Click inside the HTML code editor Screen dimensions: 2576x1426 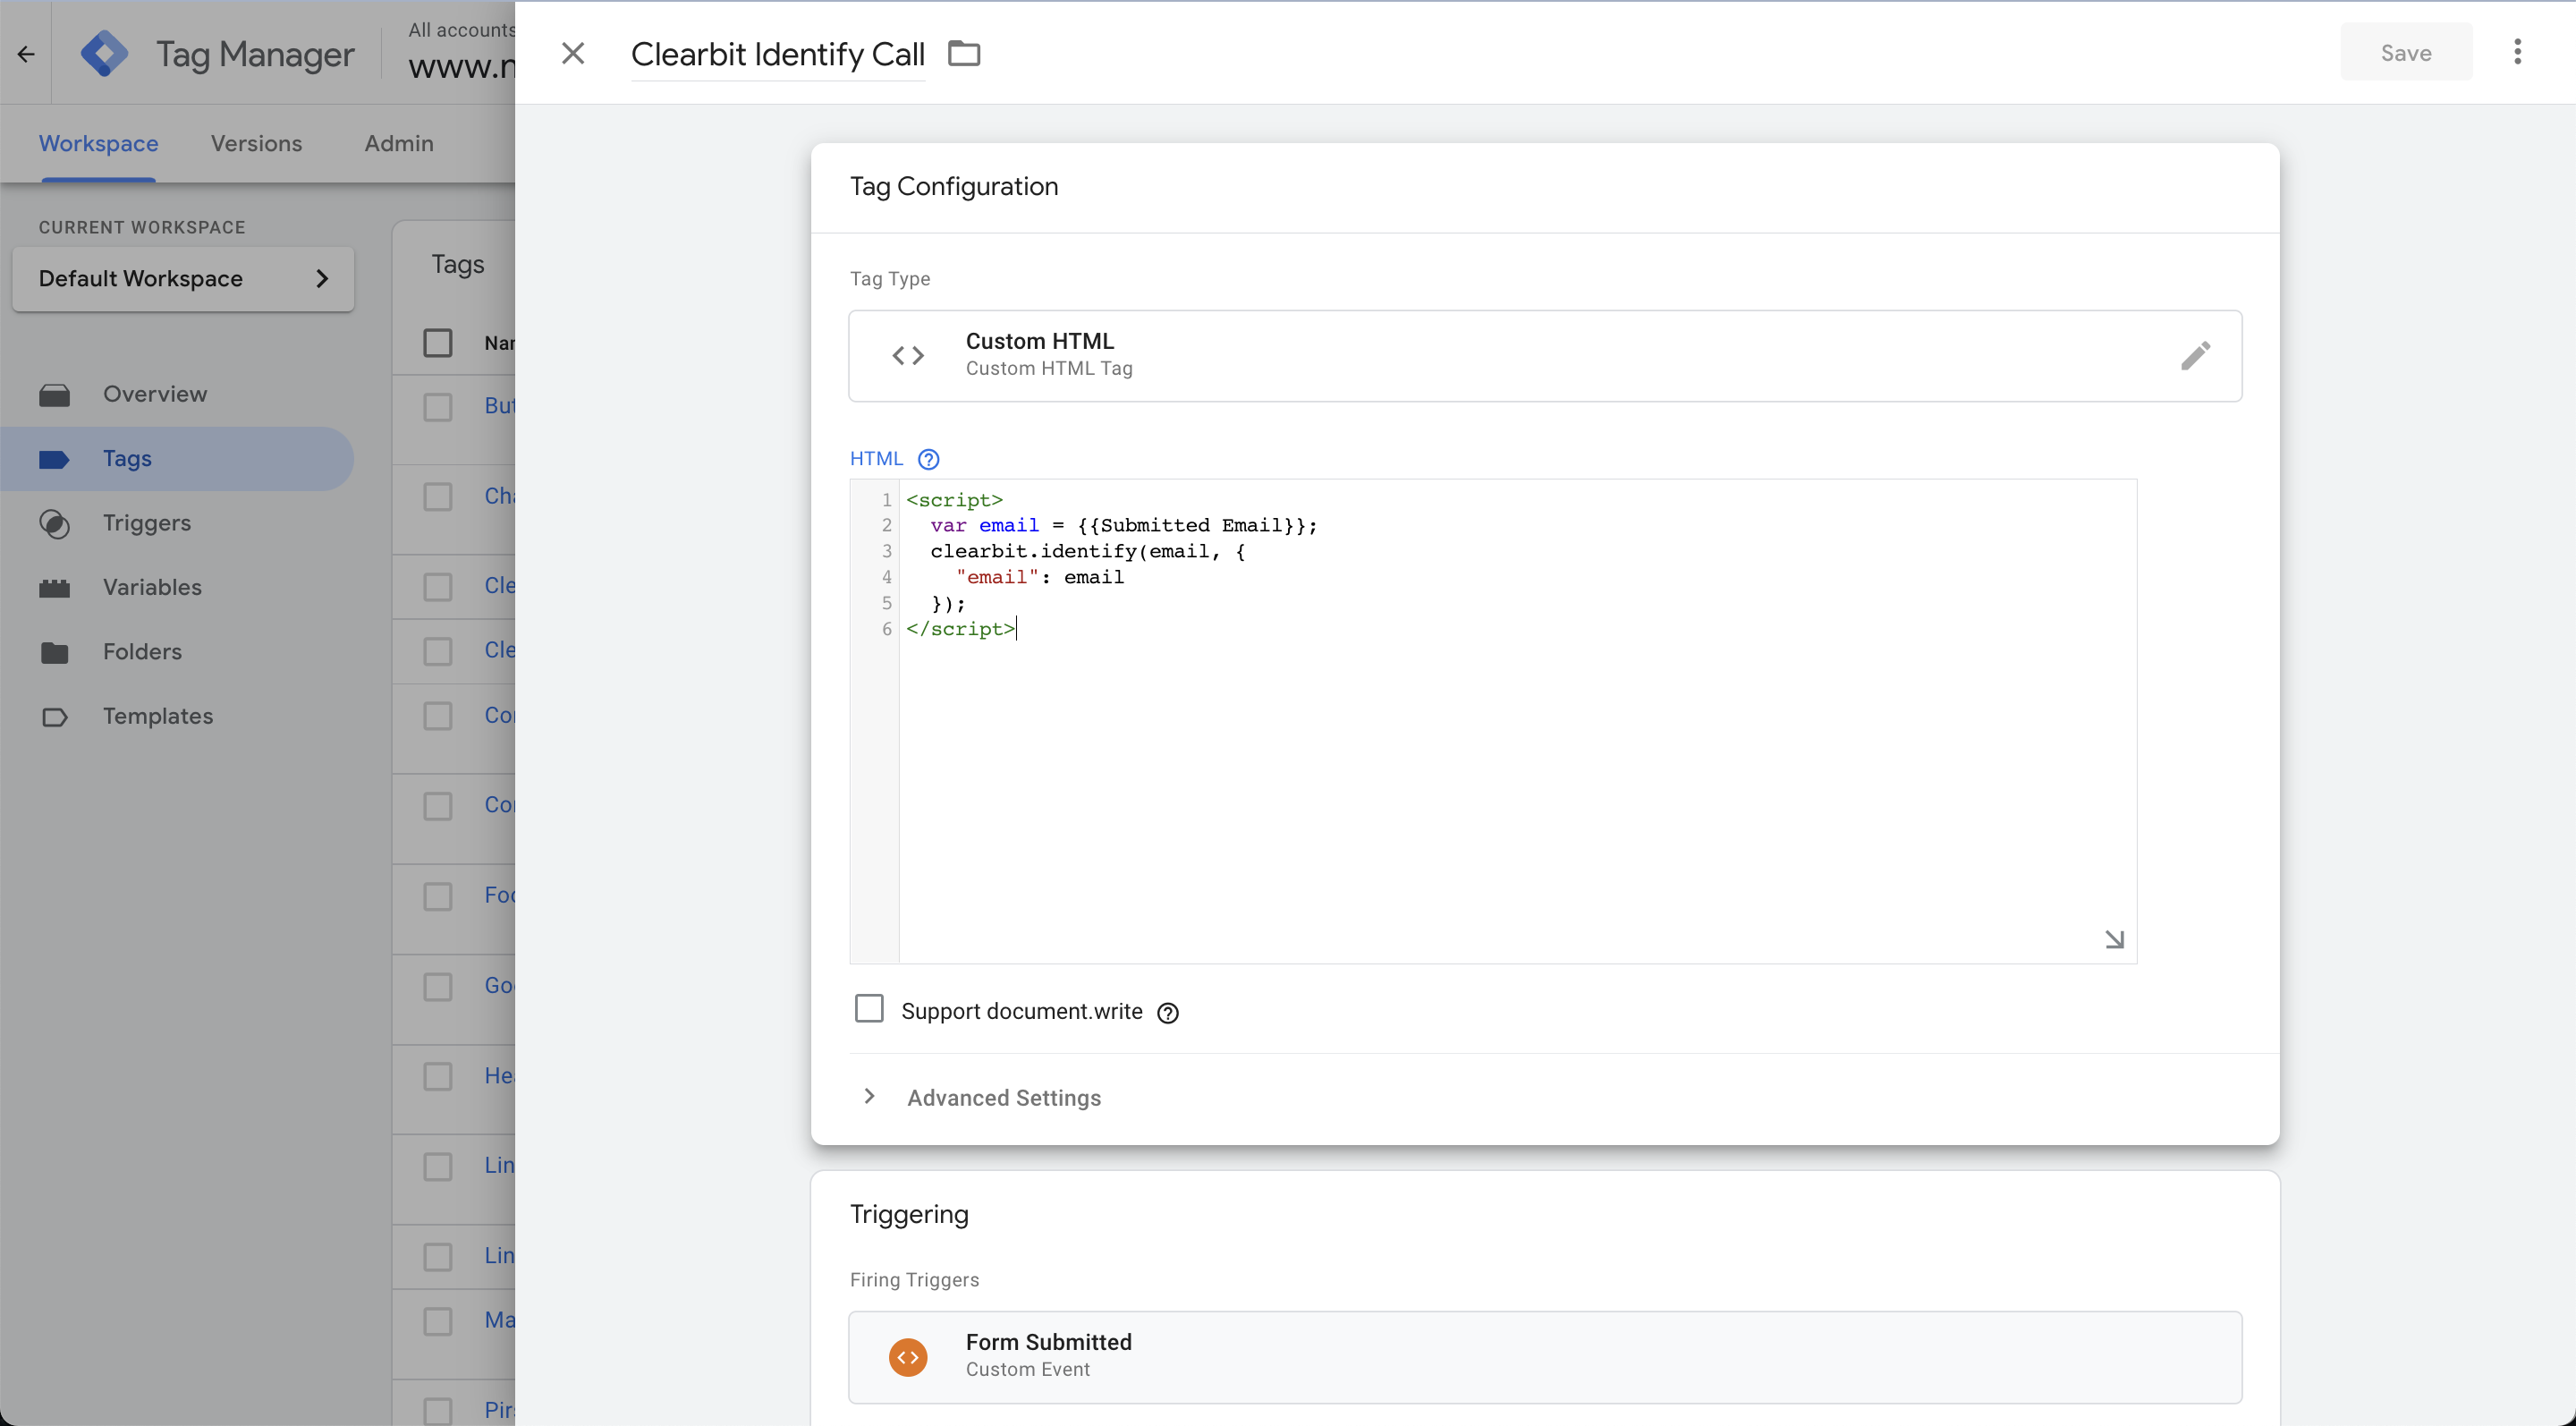(1517, 721)
